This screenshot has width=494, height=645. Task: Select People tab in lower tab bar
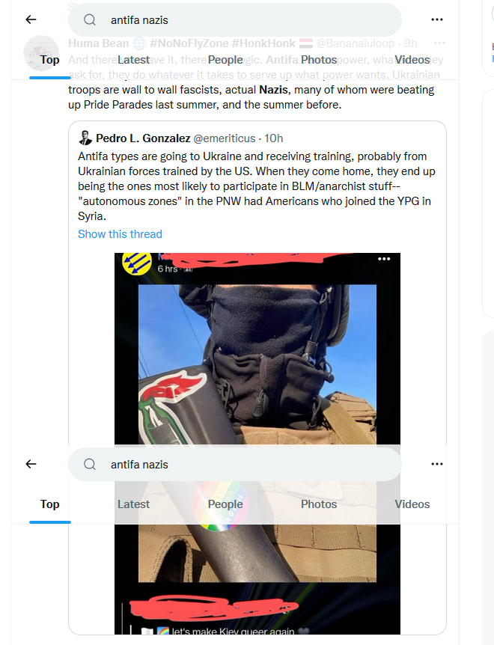(x=225, y=504)
